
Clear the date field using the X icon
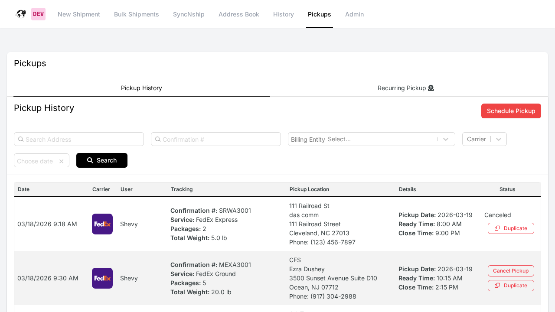[61, 161]
